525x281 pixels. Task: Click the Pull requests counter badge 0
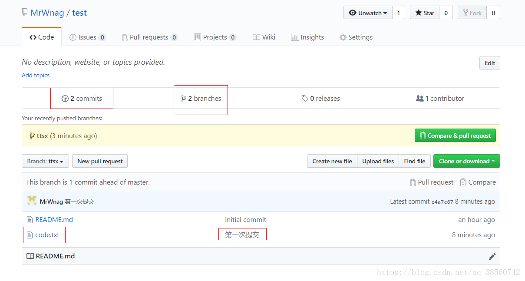[x=174, y=37]
